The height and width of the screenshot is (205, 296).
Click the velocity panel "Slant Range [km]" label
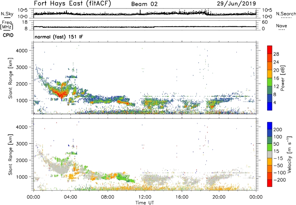pyautogui.click(x=10, y=155)
